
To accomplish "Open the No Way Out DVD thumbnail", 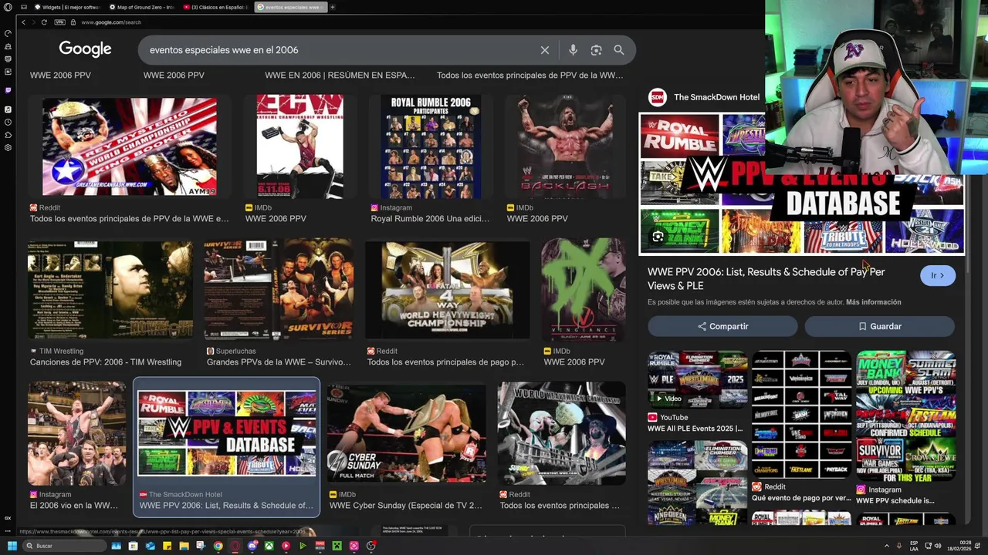I will click(x=110, y=290).
